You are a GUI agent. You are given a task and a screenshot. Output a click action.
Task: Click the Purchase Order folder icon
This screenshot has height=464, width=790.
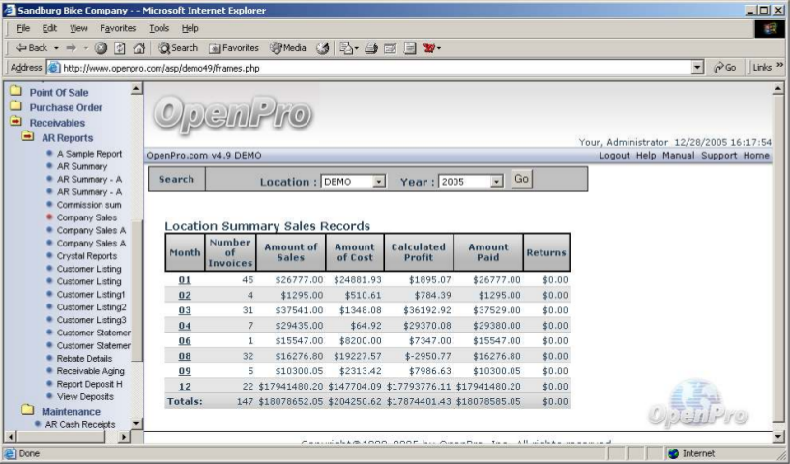(16, 105)
